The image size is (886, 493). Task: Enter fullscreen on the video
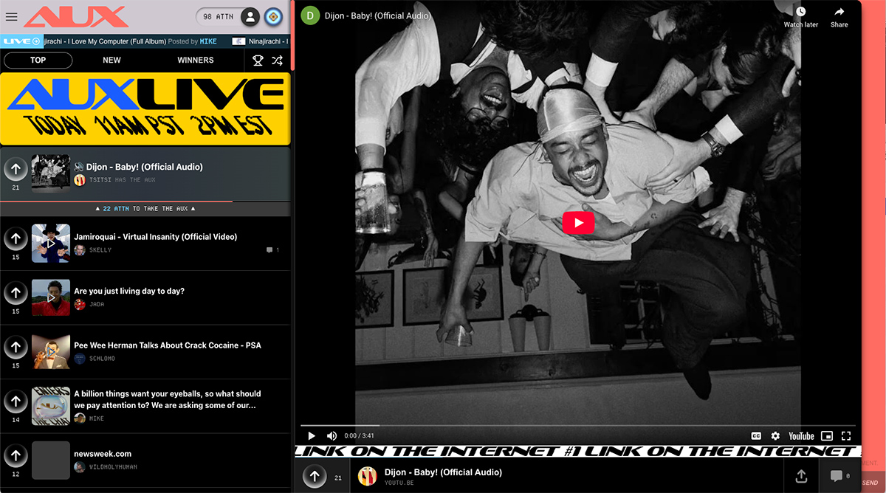pos(846,436)
